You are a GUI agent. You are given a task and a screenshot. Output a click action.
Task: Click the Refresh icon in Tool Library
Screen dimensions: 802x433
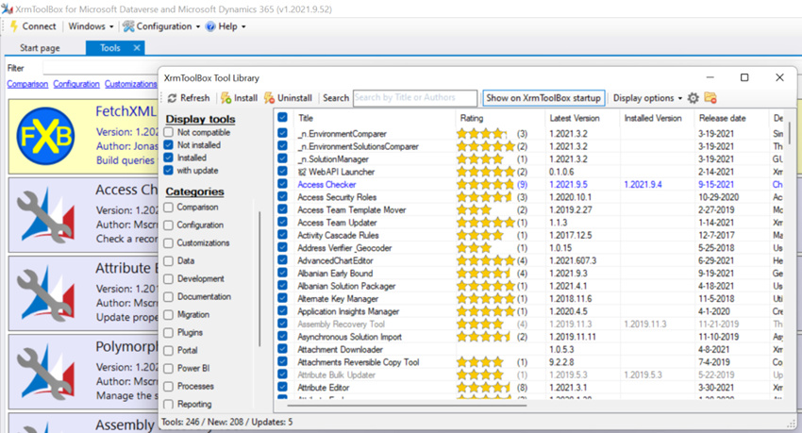[x=173, y=98]
